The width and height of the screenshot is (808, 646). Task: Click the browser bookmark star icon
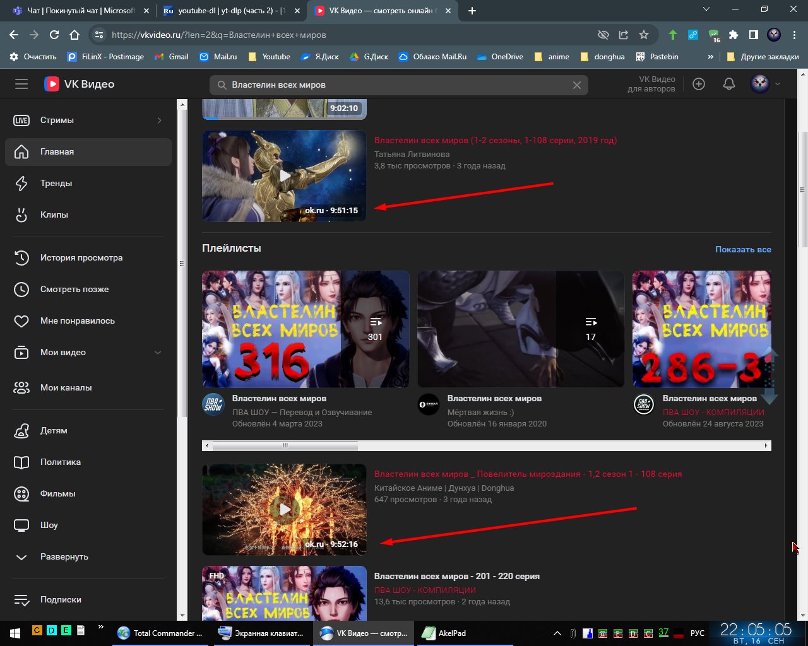[x=643, y=35]
